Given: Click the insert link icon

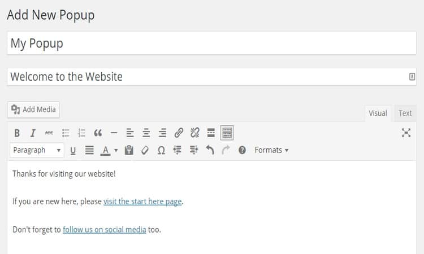Looking at the screenshot, I should (x=179, y=133).
